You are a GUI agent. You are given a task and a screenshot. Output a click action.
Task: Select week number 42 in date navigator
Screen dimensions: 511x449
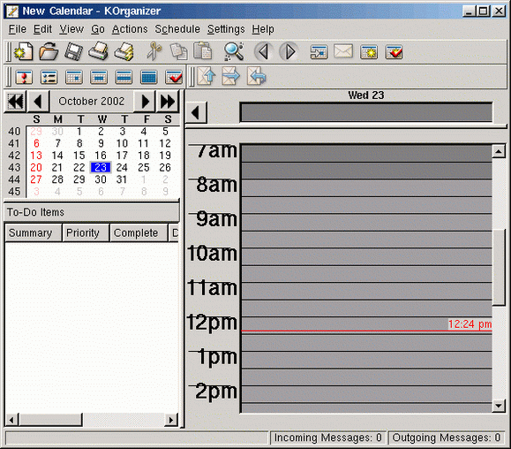[14, 156]
